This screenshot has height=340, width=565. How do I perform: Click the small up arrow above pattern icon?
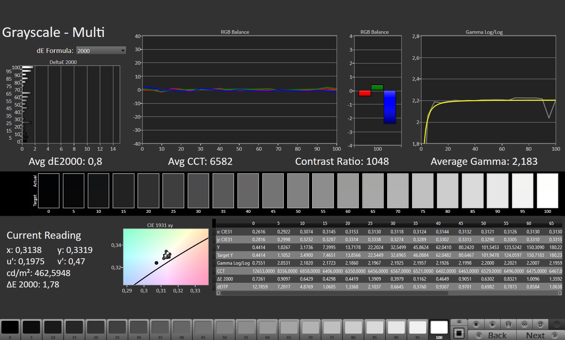coord(459,322)
